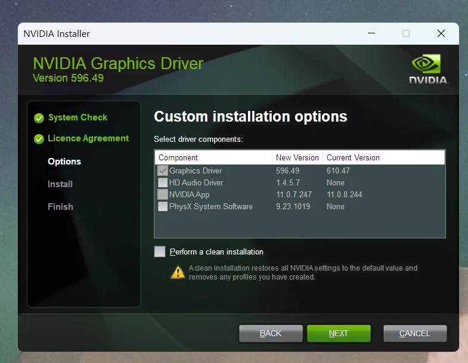This screenshot has height=363, width=468.
Task: Go back with the BACK button
Action: tap(271, 333)
